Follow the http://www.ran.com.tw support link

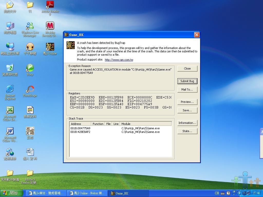pos(119,60)
